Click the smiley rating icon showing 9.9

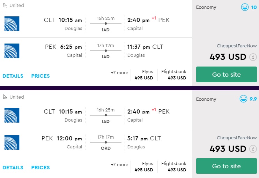243,99
